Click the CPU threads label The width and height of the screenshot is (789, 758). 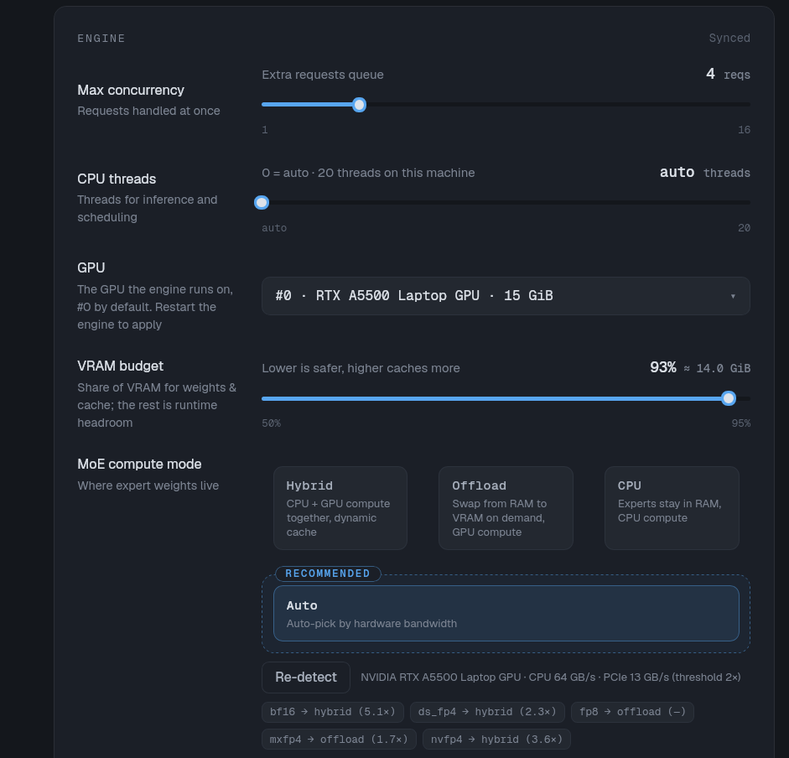[x=117, y=179]
